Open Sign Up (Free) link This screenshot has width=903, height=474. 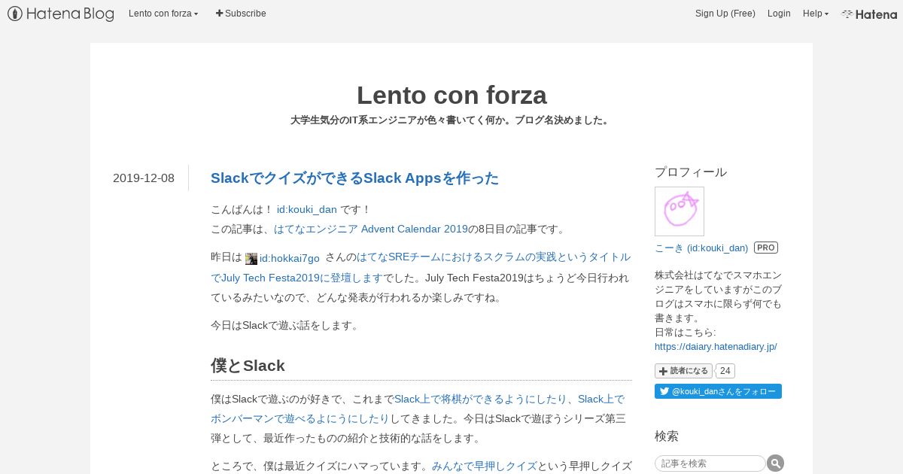point(725,14)
